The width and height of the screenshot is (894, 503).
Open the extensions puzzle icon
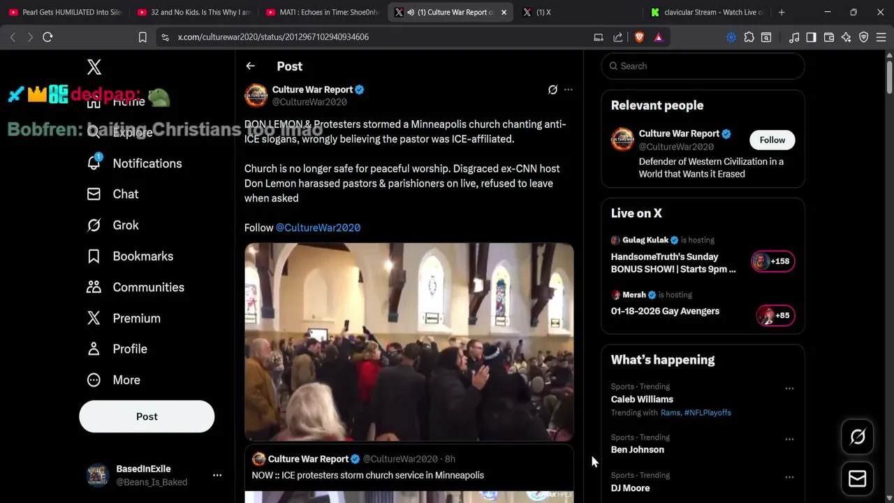[x=749, y=37]
